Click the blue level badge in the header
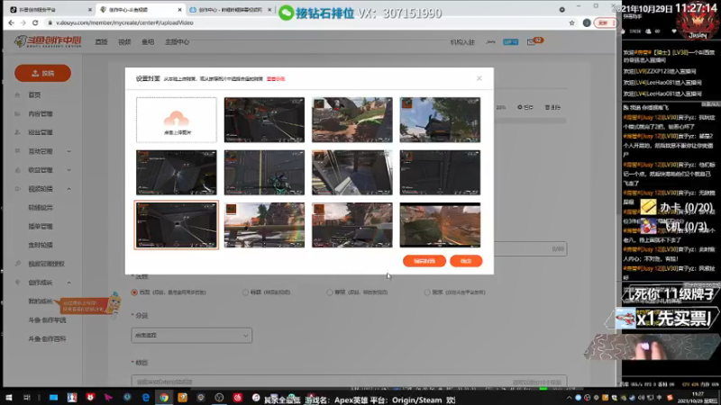 (510, 41)
